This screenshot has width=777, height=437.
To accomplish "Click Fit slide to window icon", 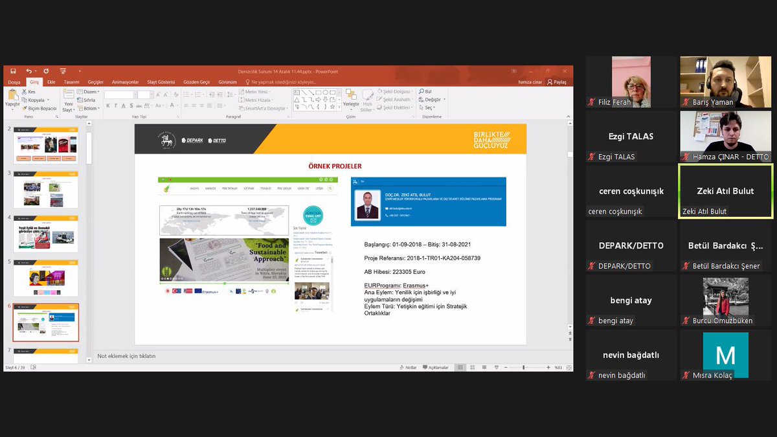I will [x=569, y=368].
